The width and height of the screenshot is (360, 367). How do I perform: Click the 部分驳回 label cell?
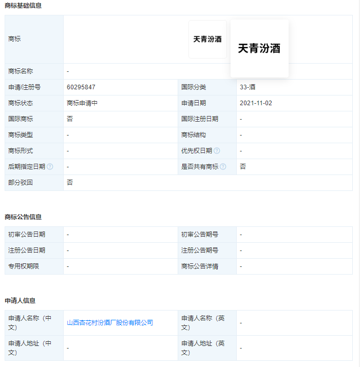click(34, 183)
